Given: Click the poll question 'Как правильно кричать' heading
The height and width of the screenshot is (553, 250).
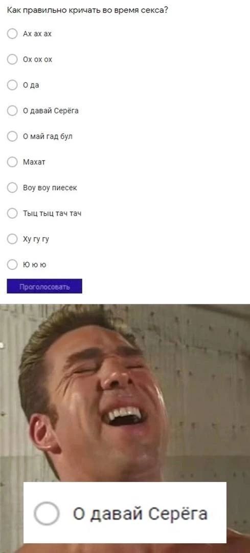Looking at the screenshot, I should [x=87, y=11].
